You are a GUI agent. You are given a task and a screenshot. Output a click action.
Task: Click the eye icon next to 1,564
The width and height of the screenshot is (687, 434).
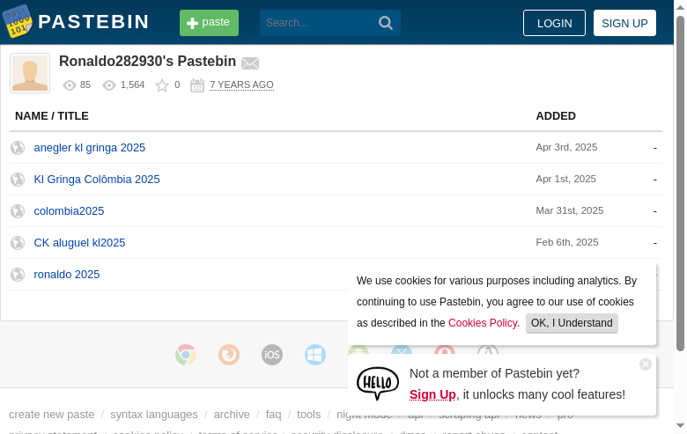tap(109, 85)
